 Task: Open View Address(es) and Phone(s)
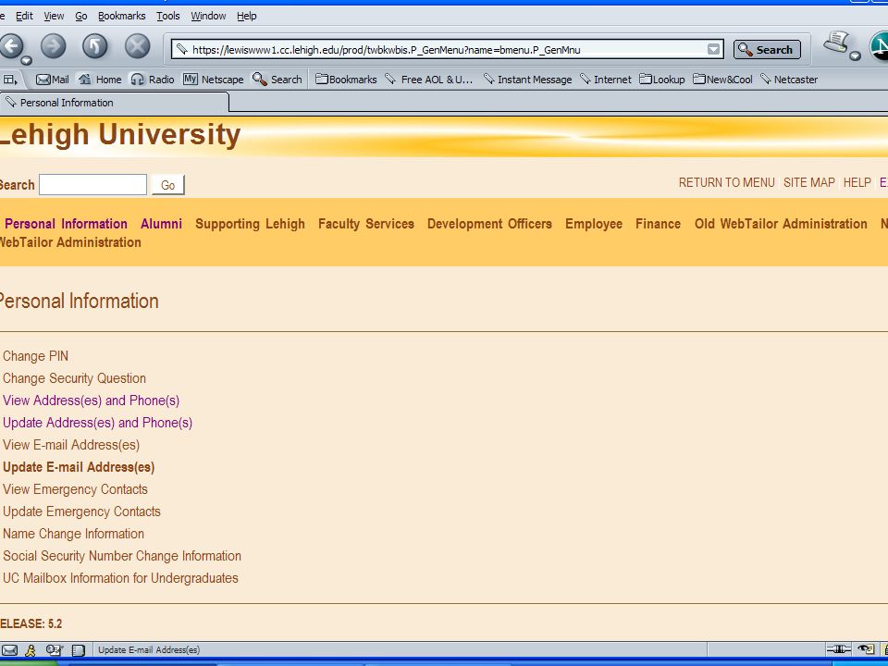point(92,401)
